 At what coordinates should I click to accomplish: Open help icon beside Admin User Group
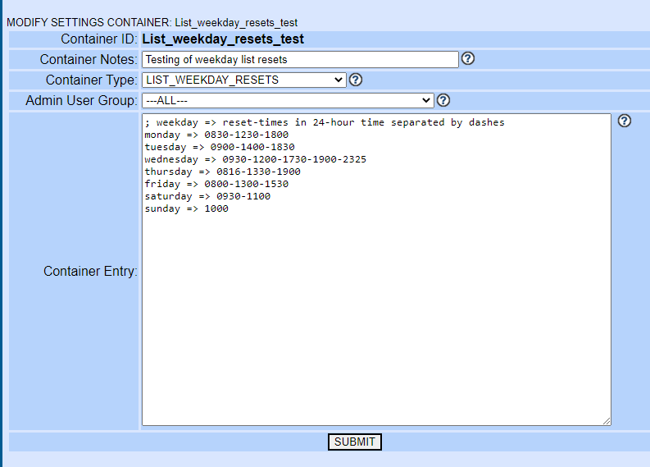(x=443, y=100)
